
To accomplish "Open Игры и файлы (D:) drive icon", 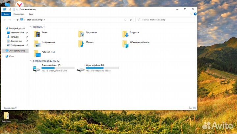I will 81,68.
